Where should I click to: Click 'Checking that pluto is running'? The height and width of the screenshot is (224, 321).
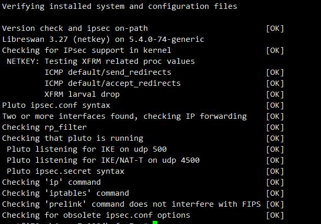click(73, 138)
